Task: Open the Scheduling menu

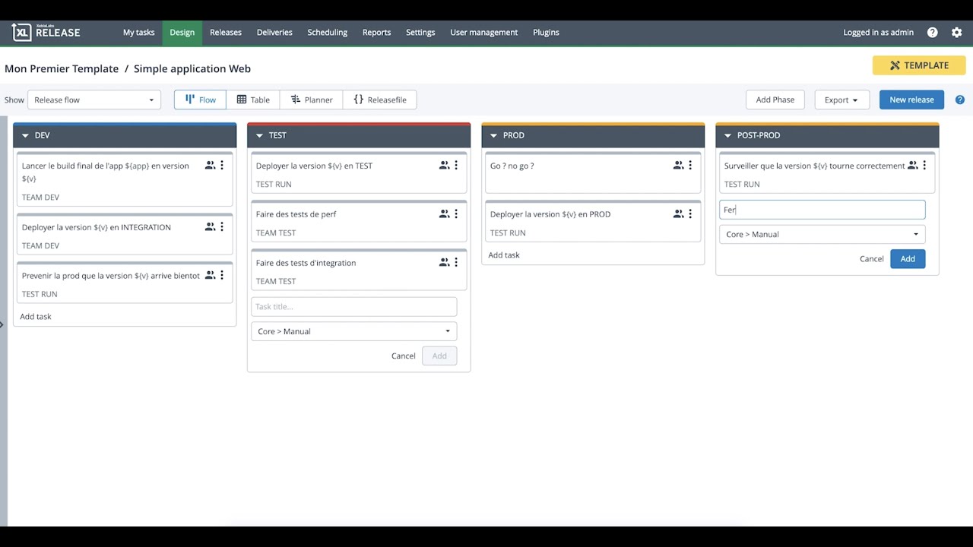Action: [328, 33]
